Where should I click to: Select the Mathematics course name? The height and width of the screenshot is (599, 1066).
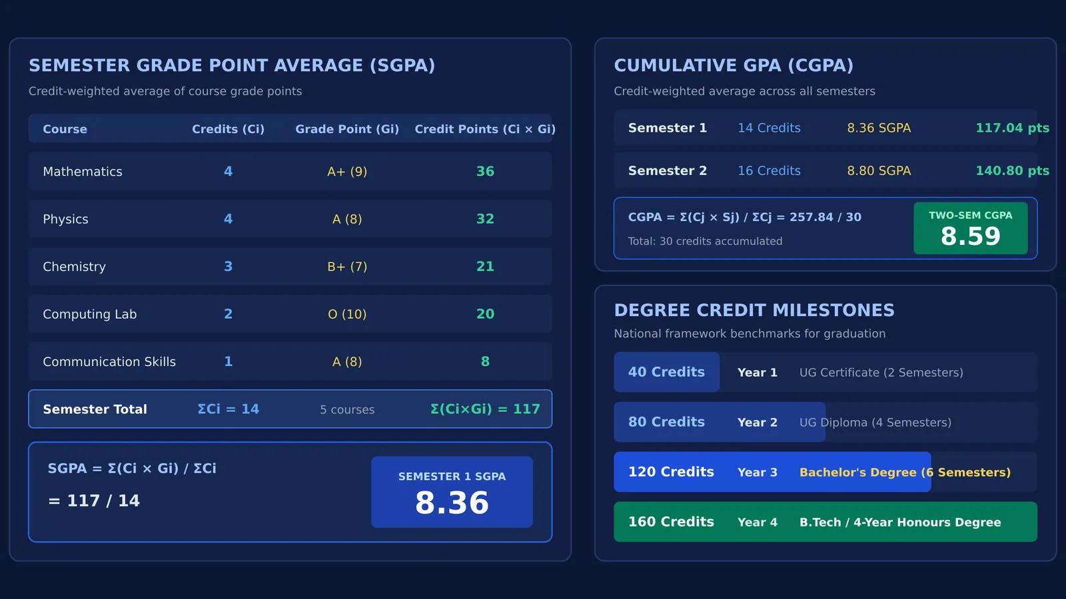click(83, 172)
